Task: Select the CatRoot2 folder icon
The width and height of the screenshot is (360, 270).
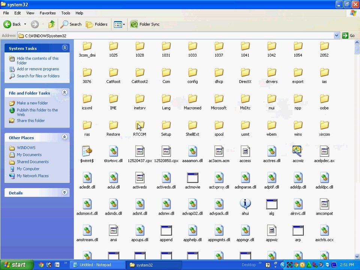Action: click(139, 72)
